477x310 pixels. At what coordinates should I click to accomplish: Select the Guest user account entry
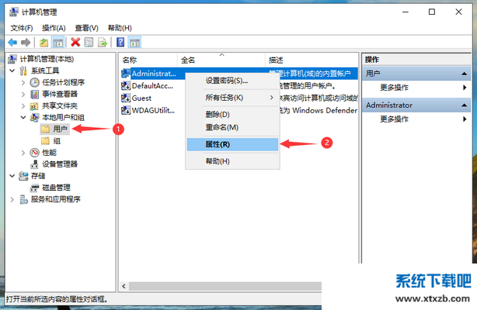[141, 98]
